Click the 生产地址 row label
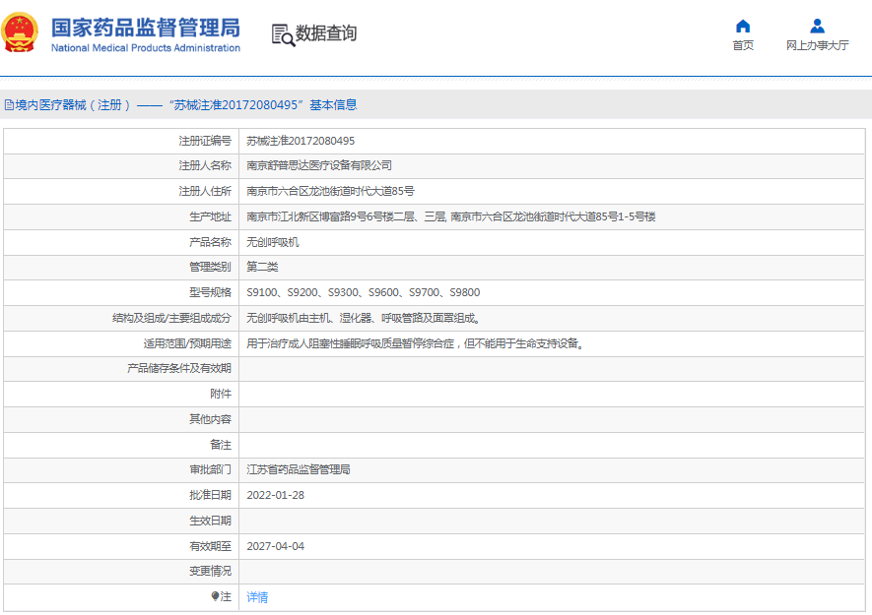The height and width of the screenshot is (615, 872). click(210, 216)
